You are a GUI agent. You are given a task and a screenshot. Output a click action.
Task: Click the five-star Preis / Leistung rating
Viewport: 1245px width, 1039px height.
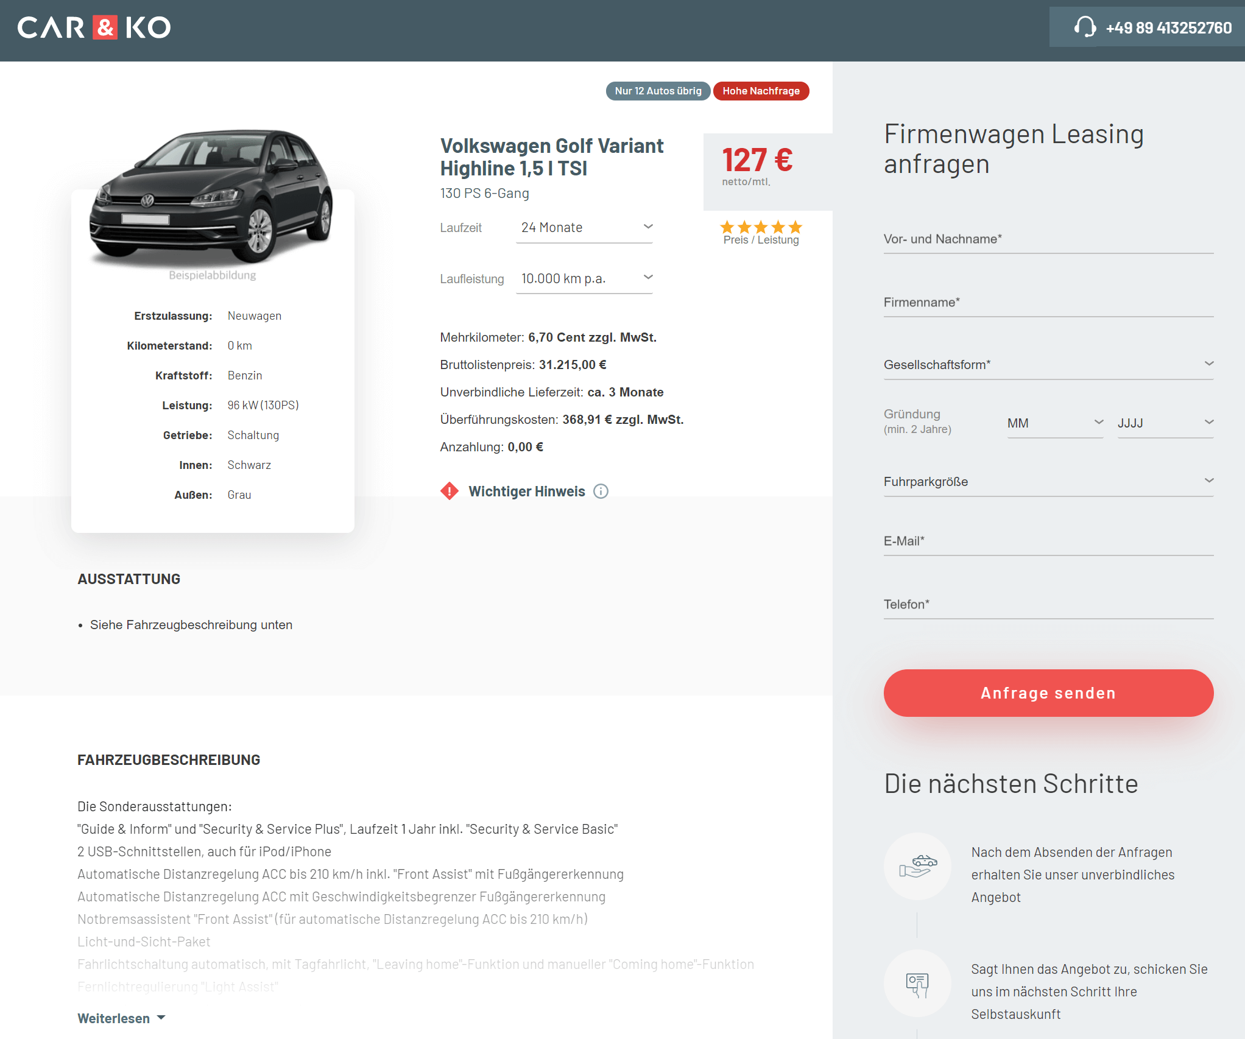click(761, 227)
